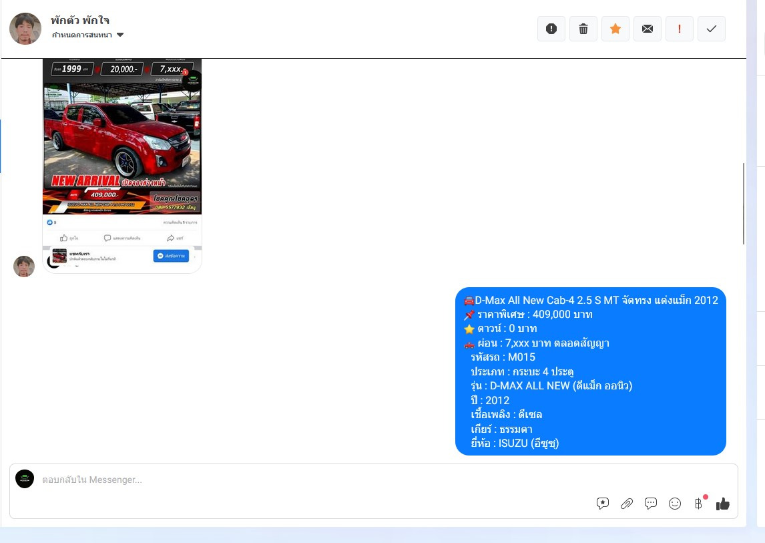Send a thumbs-up like icon

pos(722,504)
